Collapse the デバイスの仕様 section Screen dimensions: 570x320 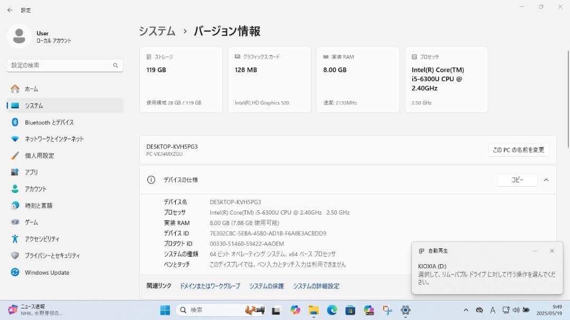pyautogui.click(x=546, y=180)
